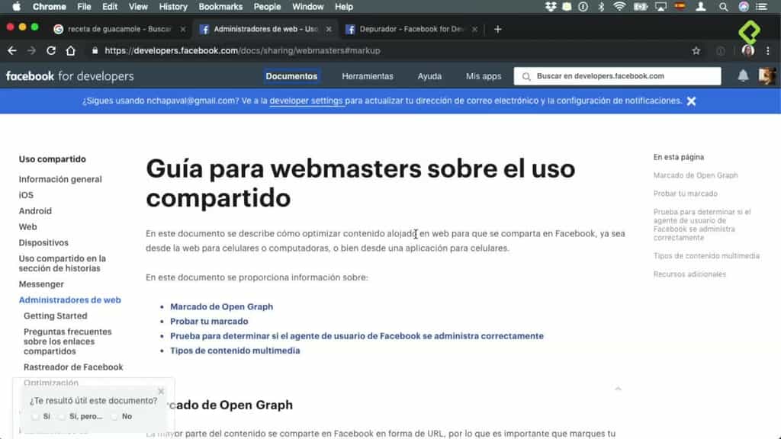Click the site security padlock icon
Image resolution: width=781 pixels, height=439 pixels.
(x=95, y=51)
